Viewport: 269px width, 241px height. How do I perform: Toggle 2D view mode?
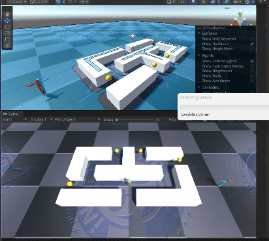[183, 2]
